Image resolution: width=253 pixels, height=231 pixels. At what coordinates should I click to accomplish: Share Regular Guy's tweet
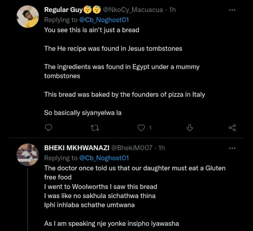coord(232,128)
